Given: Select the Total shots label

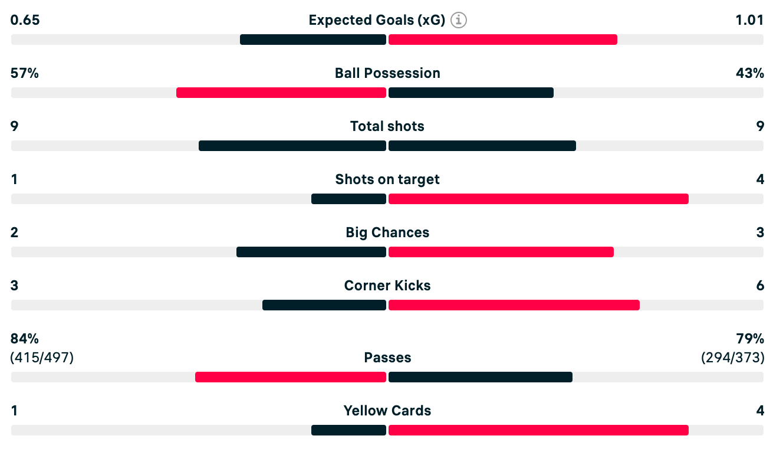Looking at the screenshot, I should [x=387, y=126].
